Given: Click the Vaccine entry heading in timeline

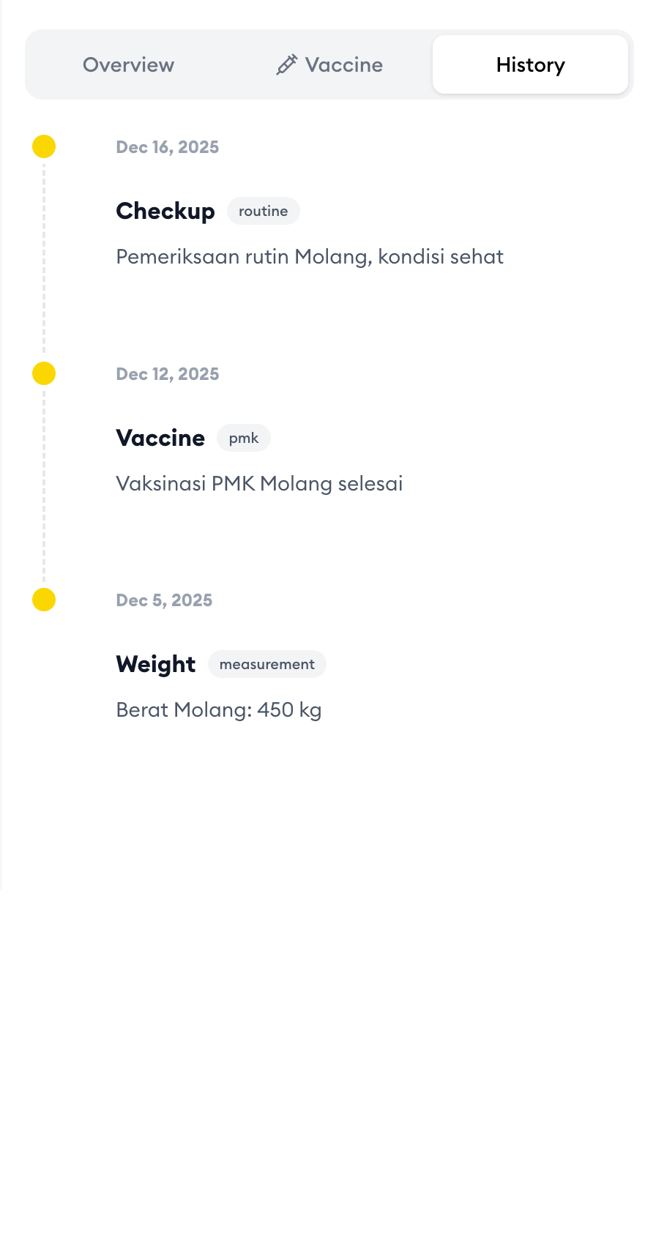Looking at the screenshot, I should pos(160,438).
